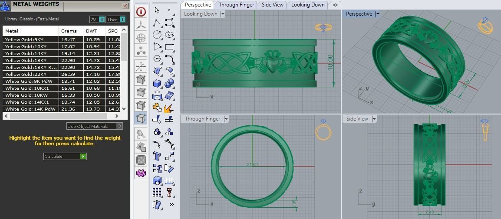Viewport: 501px width, 219px height.
Task: Open the pink gear options icon
Action: pos(141,173)
